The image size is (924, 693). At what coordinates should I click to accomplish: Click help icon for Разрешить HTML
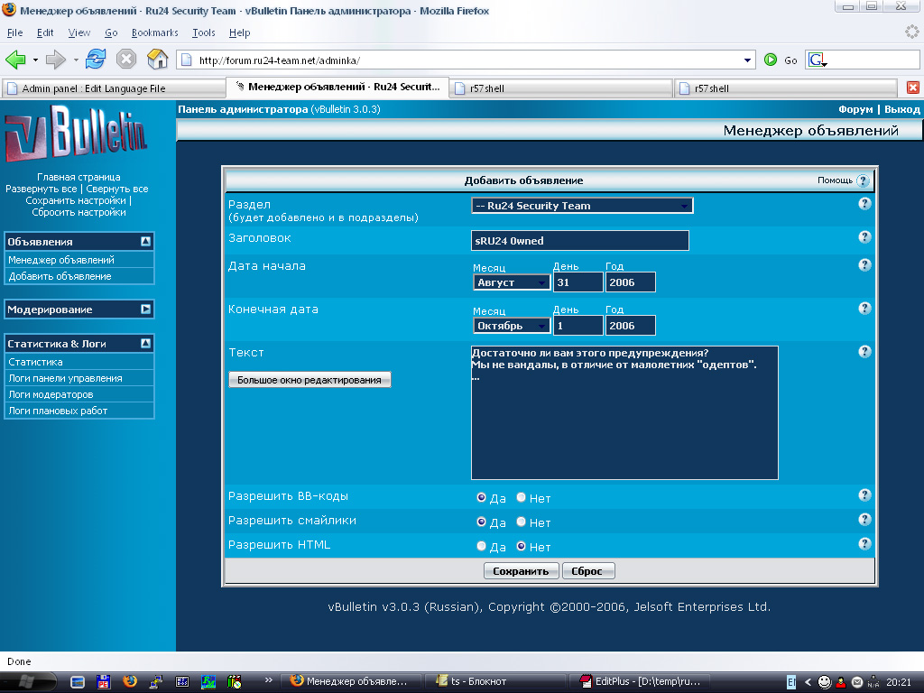(864, 544)
